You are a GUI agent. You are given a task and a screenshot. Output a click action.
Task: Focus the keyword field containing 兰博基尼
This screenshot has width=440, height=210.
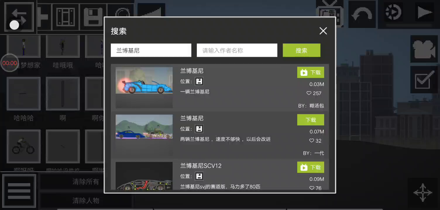click(151, 50)
